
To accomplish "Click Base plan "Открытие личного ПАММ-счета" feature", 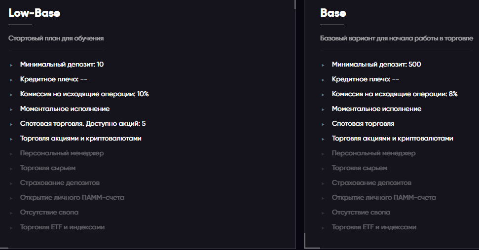I will pos(384,198).
